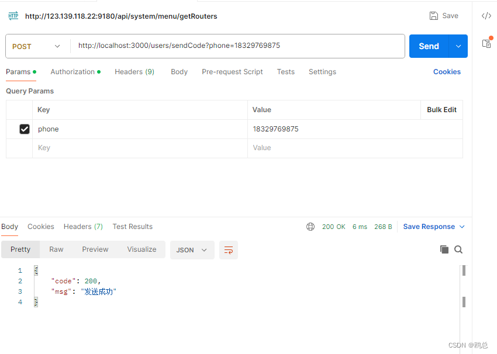Open the Cookies link
497x354 pixels.
point(447,72)
